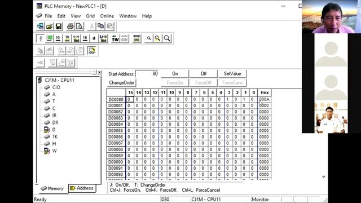The image size is (361, 203).
Task: Click the resize columns grid icon
Action: pos(137,38)
